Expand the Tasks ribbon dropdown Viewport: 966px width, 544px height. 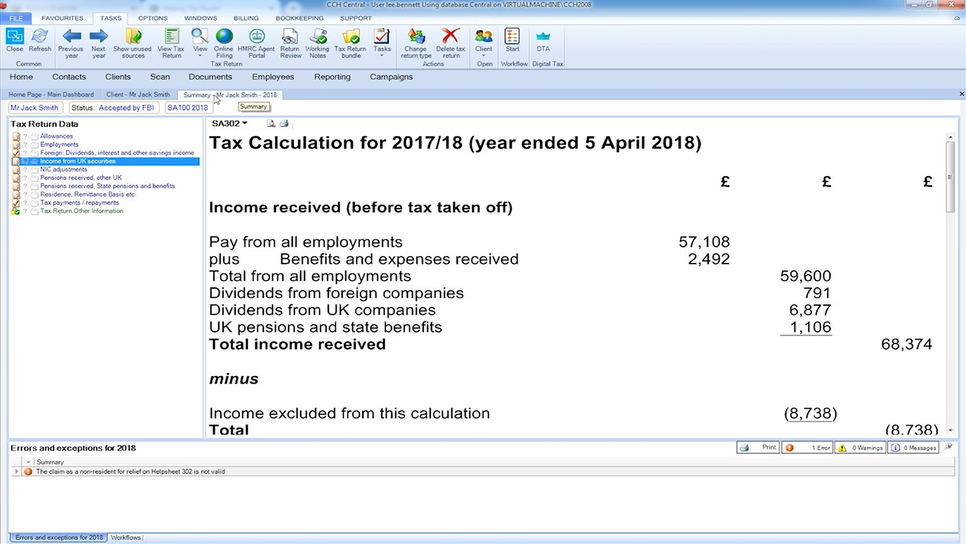(382, 55)
